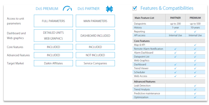Click PARTNER checkmark in the table's Dashboard row

(x=175, y=65)
